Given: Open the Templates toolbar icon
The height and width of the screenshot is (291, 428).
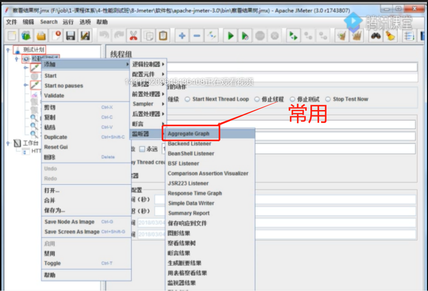Looking at the screenshot, I should [x=26, y=36].
